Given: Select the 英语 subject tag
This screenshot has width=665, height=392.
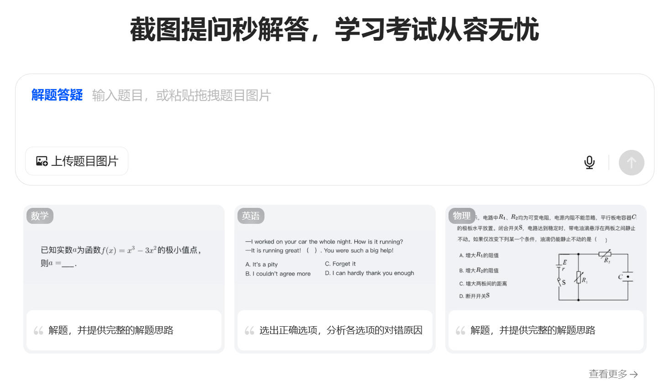Looking at the screenshot, I should pyautogui.click(x=251, y=216).
